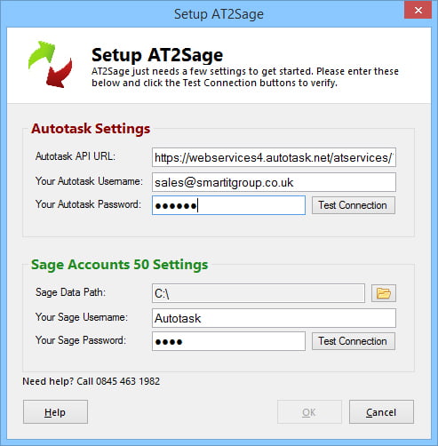Click into the Autotask Password field

pyautogui.click(x=228, y=205)
